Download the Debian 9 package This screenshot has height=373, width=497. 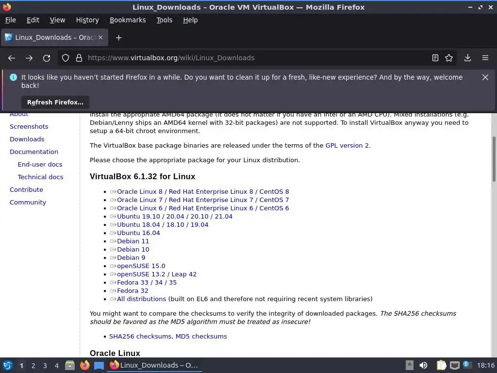point(131,257)
